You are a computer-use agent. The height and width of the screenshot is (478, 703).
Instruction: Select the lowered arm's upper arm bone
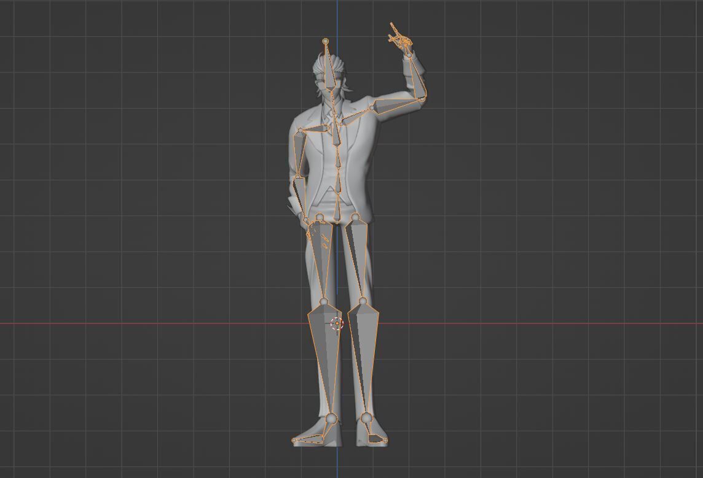click(x=300, y=155)
